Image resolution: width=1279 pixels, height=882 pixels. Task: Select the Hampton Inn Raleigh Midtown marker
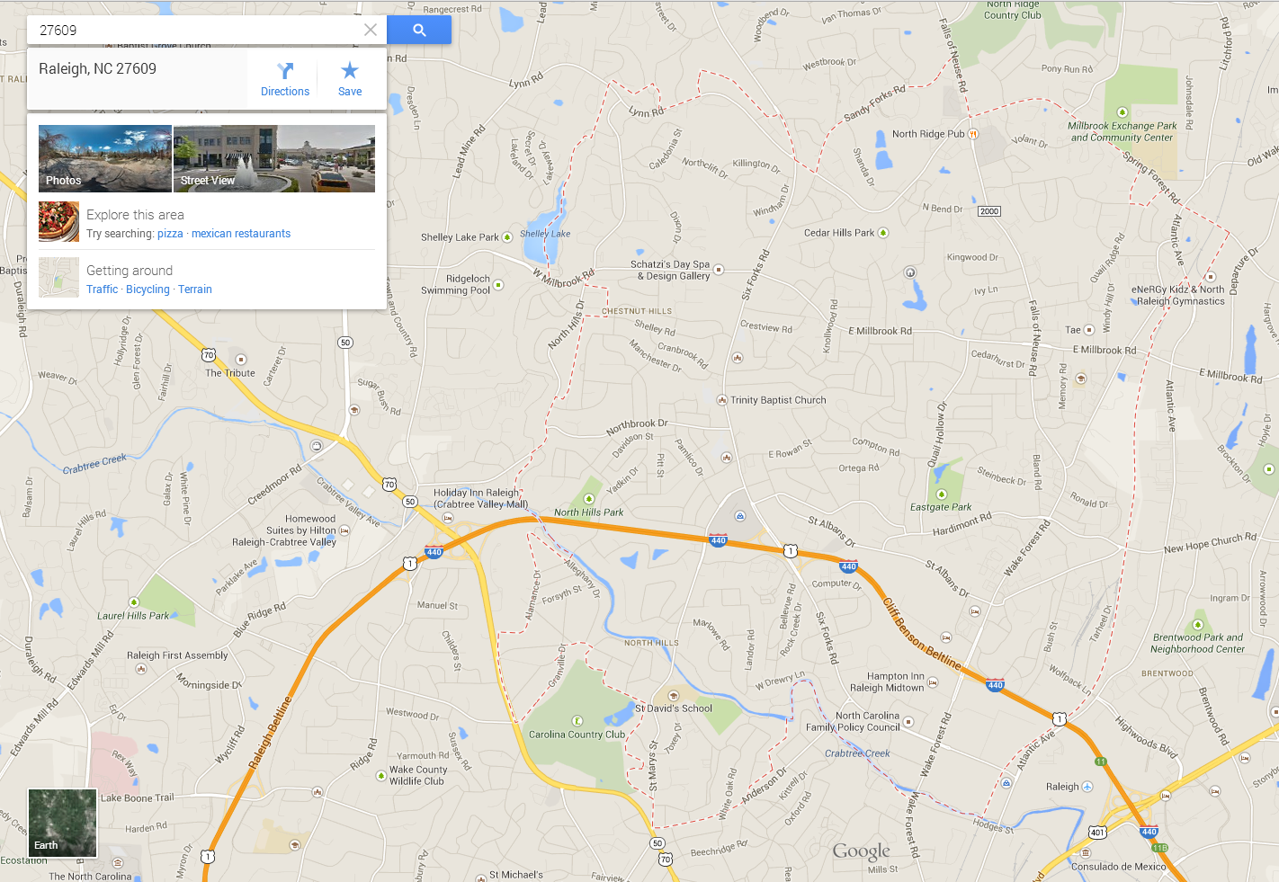[933, 683]
